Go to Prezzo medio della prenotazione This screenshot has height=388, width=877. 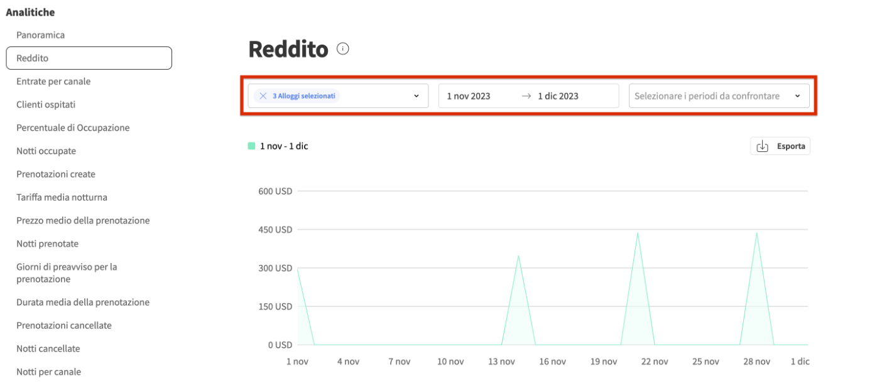tap(83, 221)
